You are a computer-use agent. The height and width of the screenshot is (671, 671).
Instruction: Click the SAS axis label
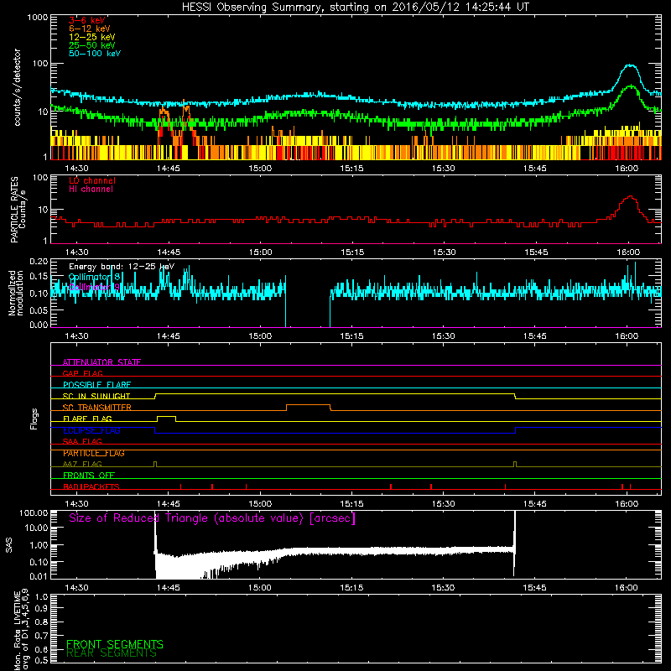coord(9,545)
